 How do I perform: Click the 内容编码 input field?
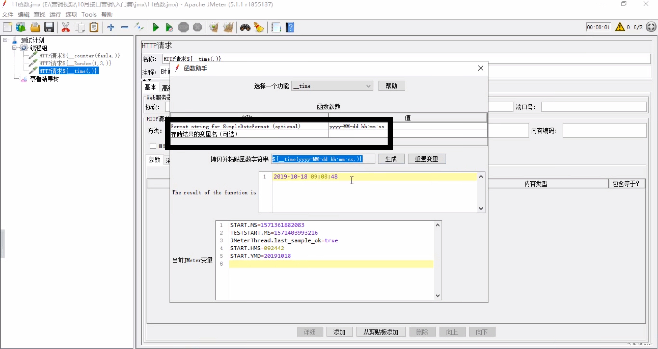point(604,131)
